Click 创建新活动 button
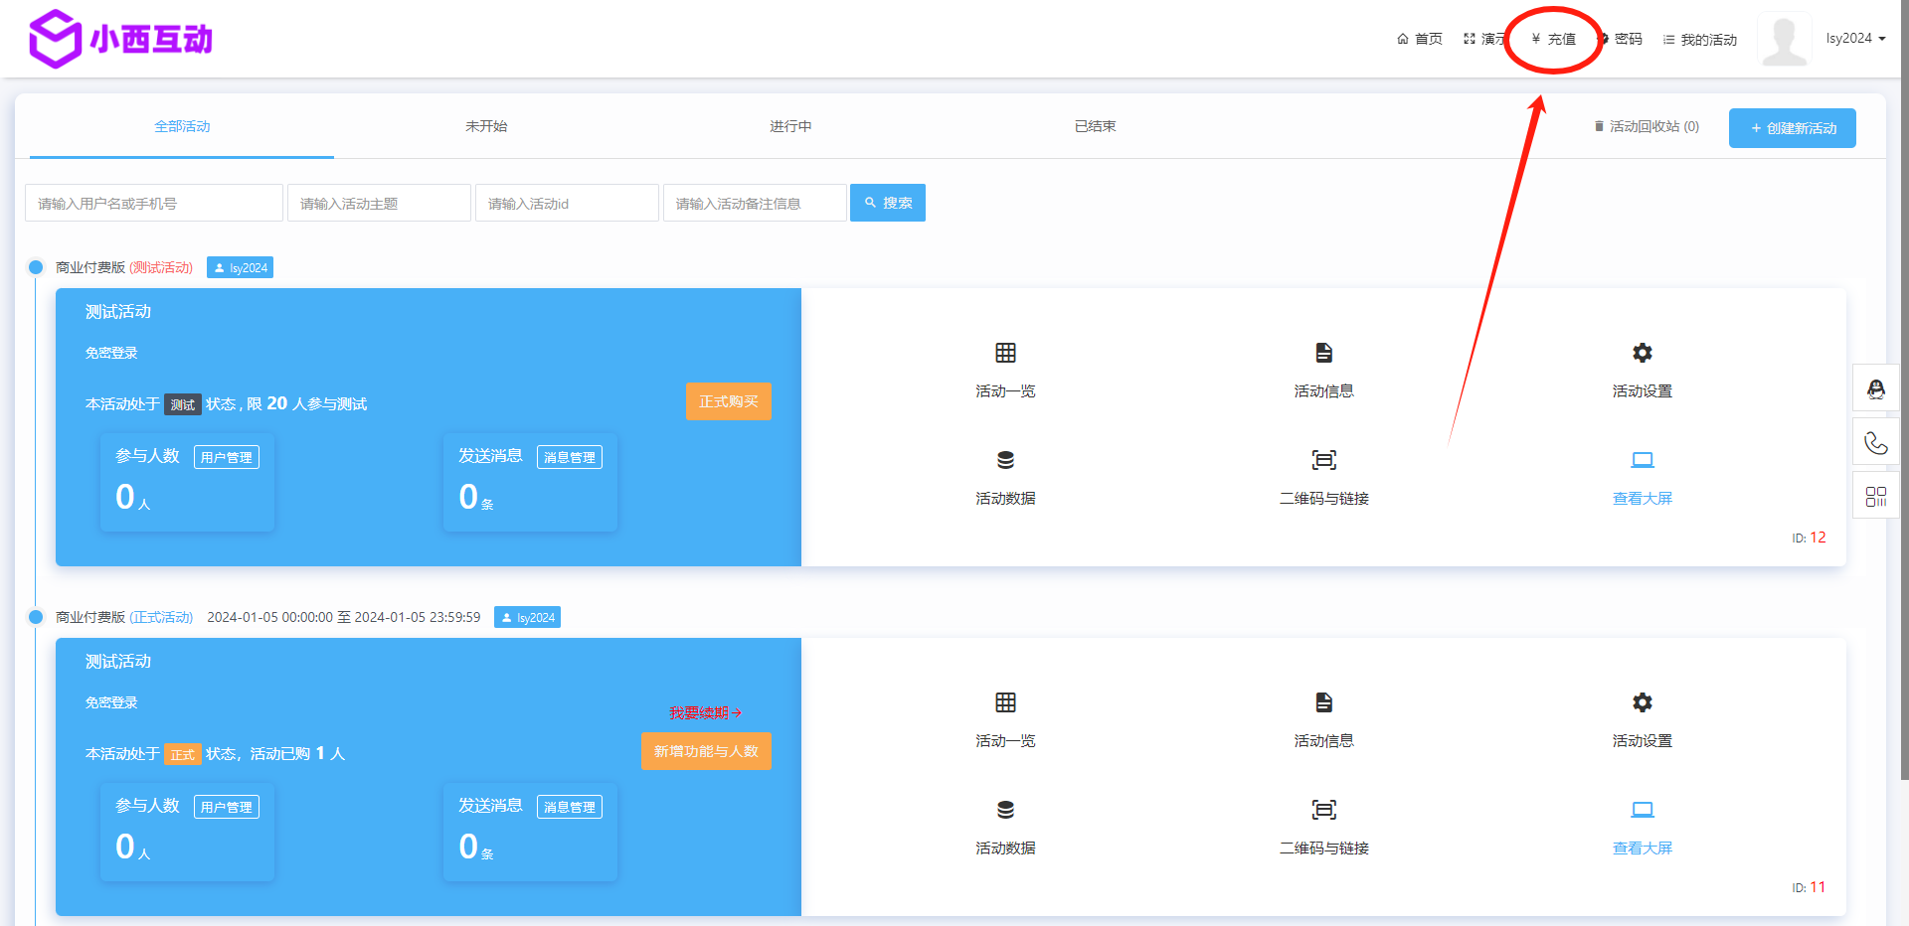 pos(1792,128)
